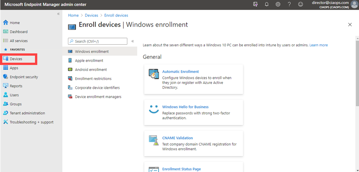The image size is (359, 172).
Task: Open the feedback smiley icon
Action: (300, 4)
